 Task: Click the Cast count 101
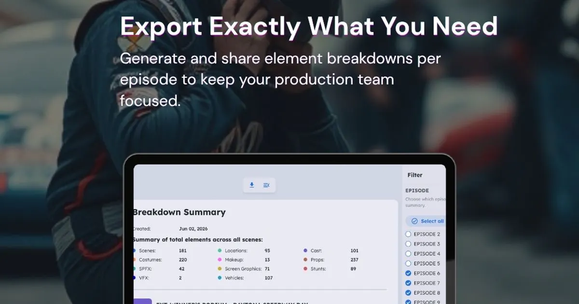point(355,251)
